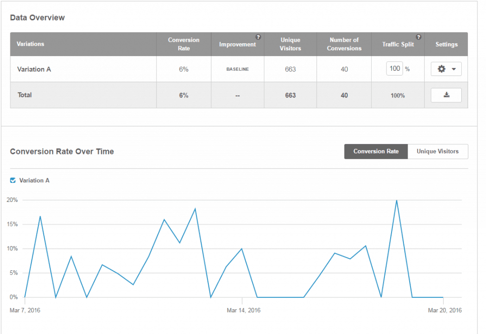This screenshot has width=486, height=334.
Task: Click the help icon above Traffic Split
Action: (x=419, y=37)
